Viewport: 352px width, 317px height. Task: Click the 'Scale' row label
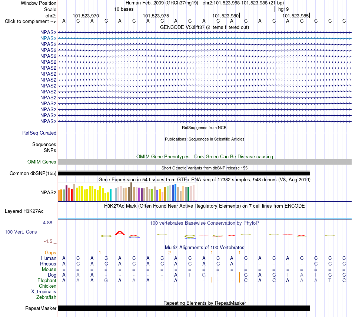tap(50, 9)
